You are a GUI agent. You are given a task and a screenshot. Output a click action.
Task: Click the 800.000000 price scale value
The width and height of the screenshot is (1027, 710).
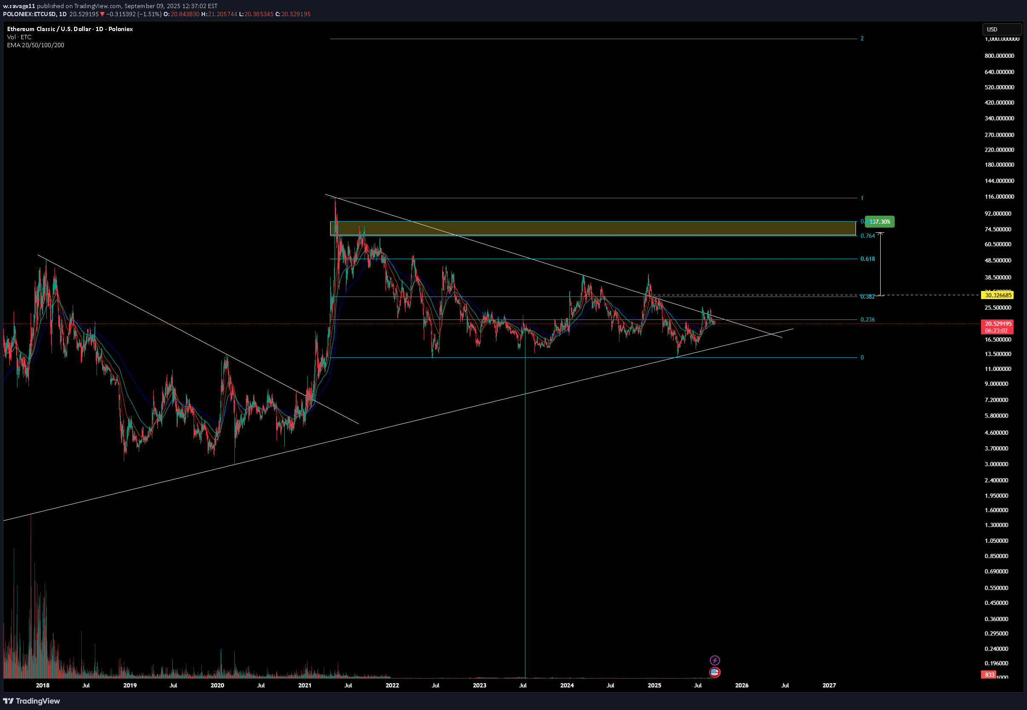(999, 56)
